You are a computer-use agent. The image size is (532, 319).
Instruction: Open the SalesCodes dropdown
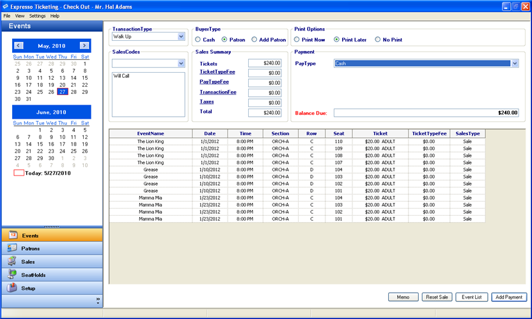[181, 63]
